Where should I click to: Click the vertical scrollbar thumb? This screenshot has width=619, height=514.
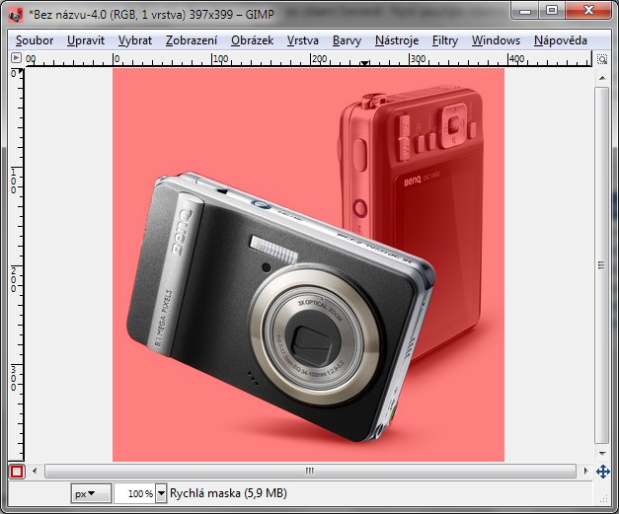coord(602,265)
